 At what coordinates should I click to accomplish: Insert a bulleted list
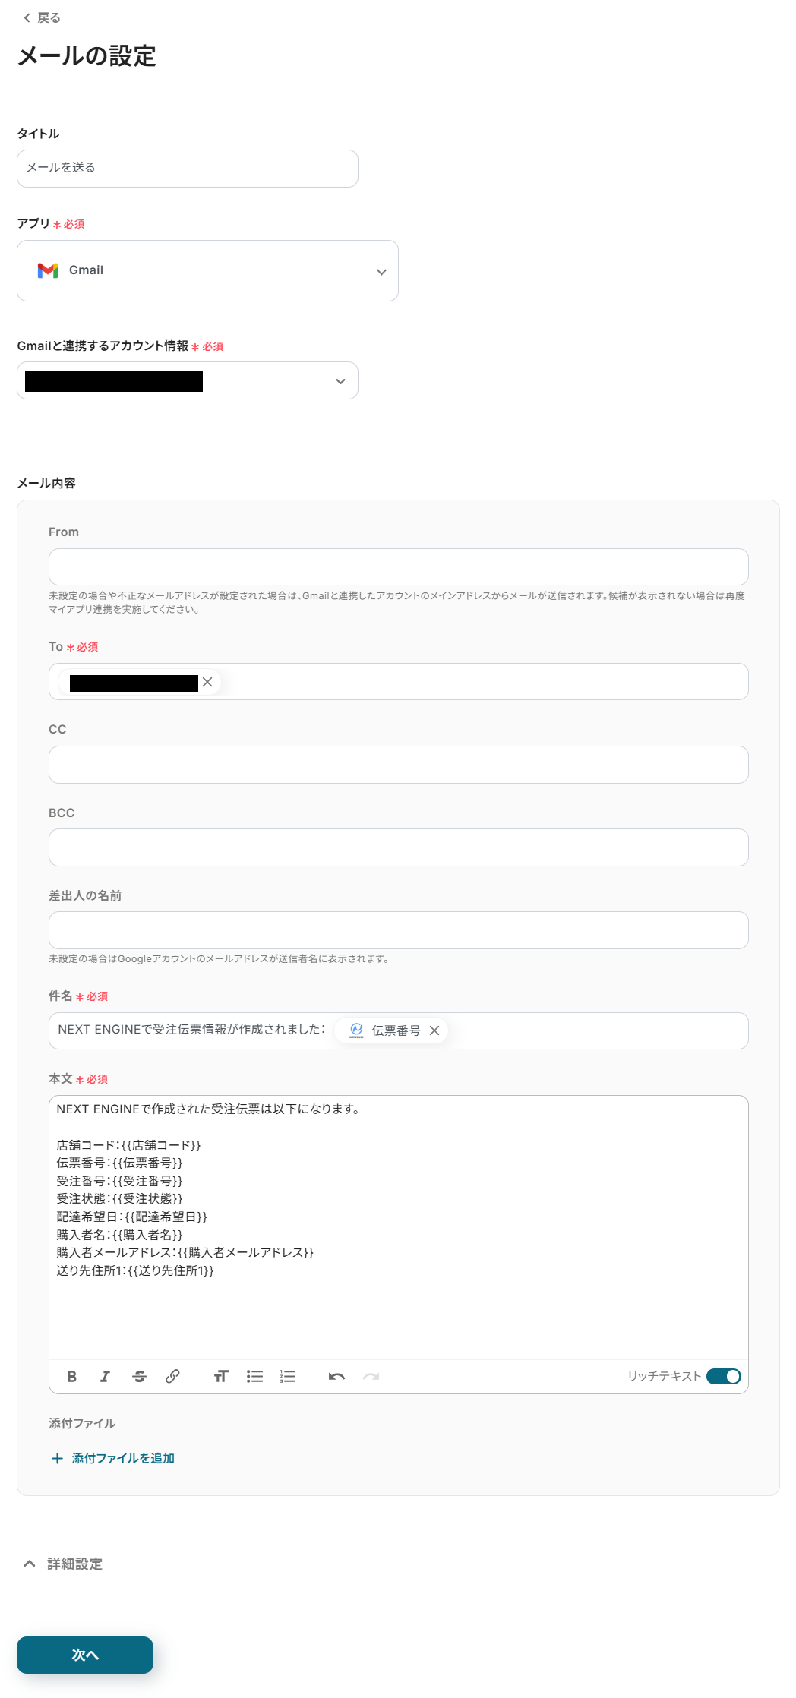point(254,1377)
